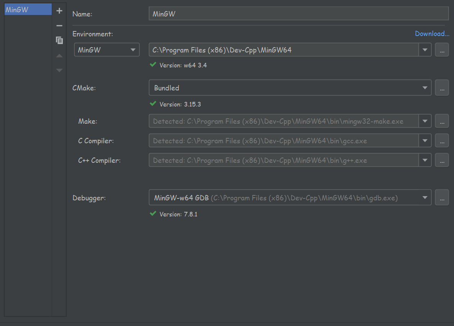The height and width of the screenshot is (326, 454).
Task: Click the C++ Compiler g++.exe path field
Action: (284, 160)
